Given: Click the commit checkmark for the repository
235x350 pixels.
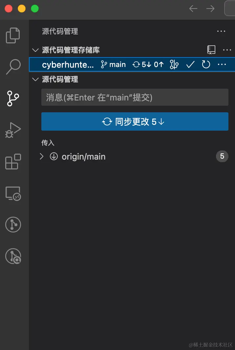Looking at the screenshot, I should (x=190, y=64).
